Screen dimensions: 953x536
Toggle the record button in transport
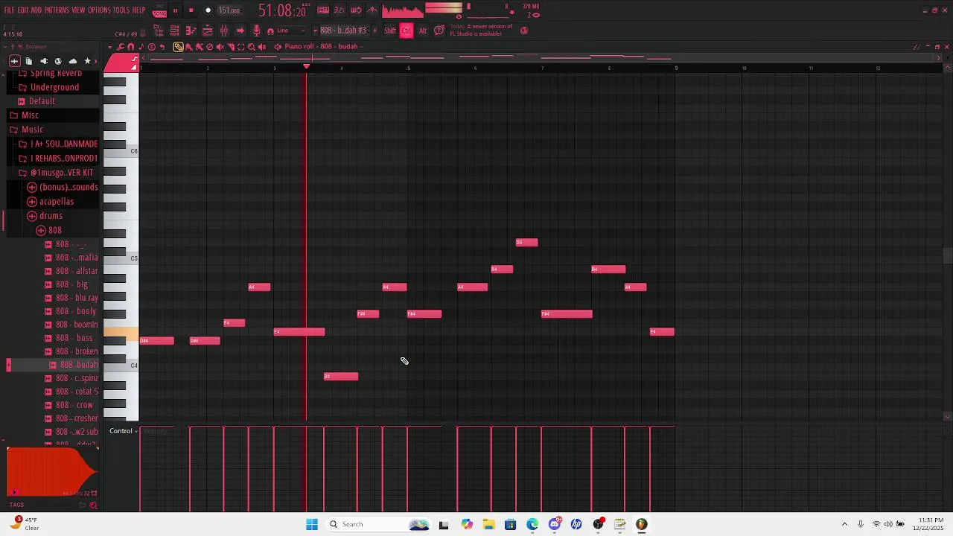(208, 10)
